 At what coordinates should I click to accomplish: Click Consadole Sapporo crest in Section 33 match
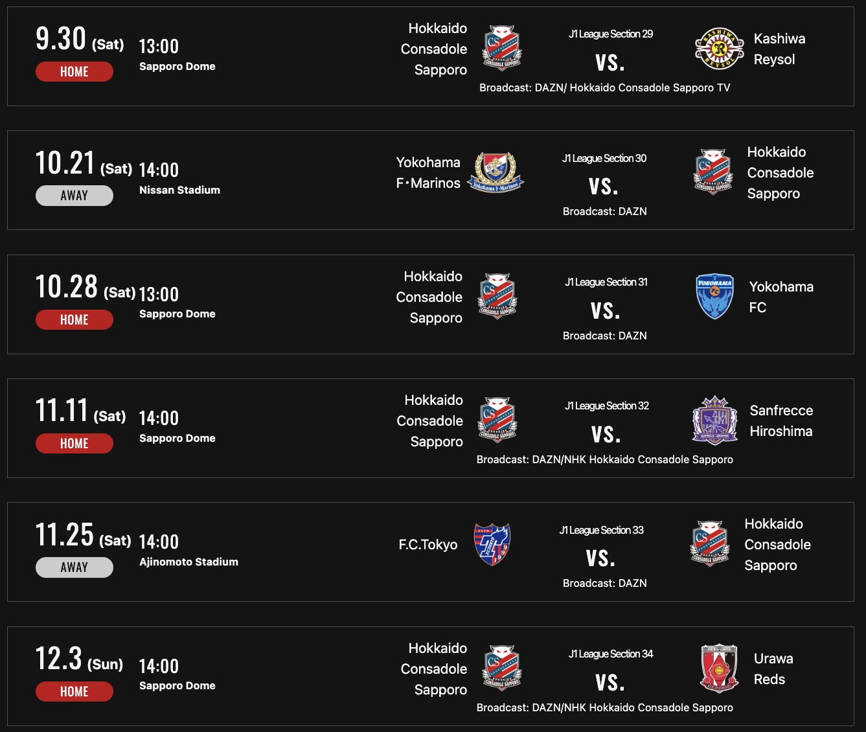[710, 544]
